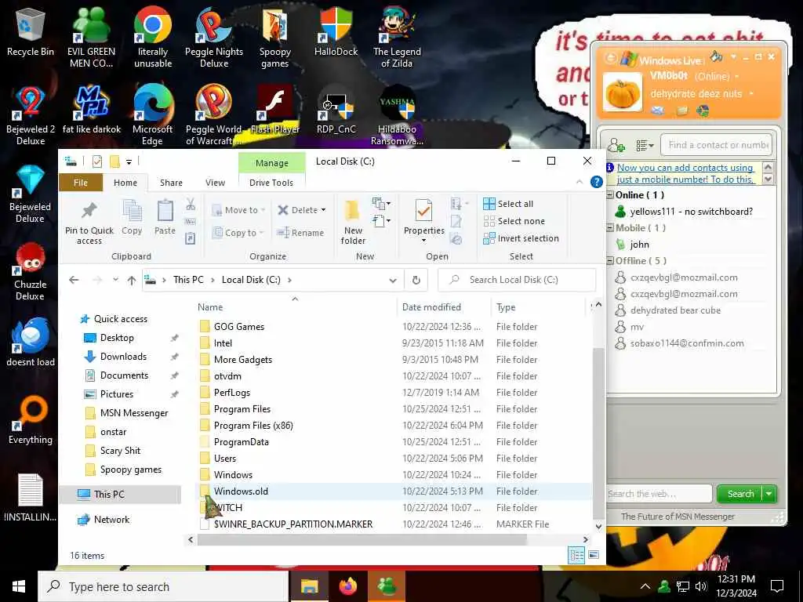Open the EVIL GREEN MEN messenger shortcut
Screen dimensions: 803x602
(92, 37)
